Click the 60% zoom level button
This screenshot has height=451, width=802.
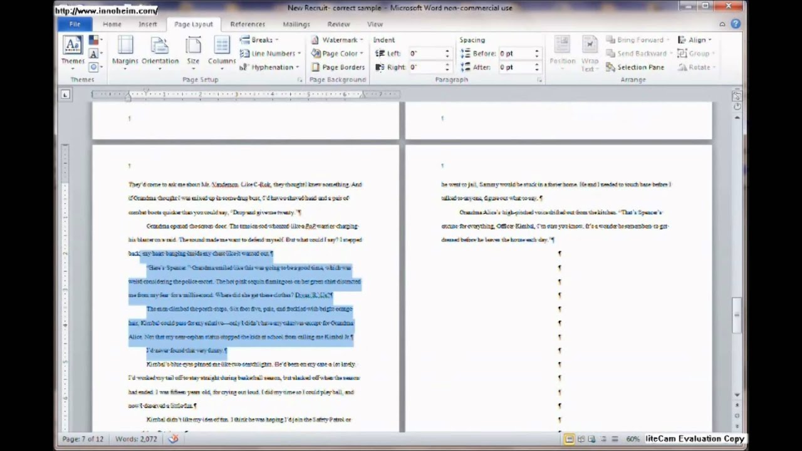coord(632,439)
